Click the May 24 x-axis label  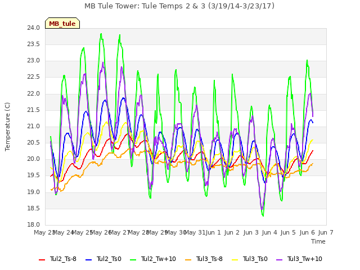click(x=63, y=232)
